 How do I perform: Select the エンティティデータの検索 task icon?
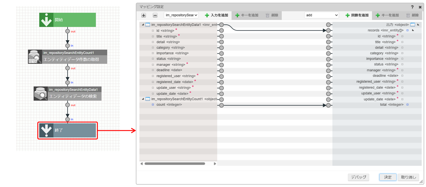tap(41, 93)
